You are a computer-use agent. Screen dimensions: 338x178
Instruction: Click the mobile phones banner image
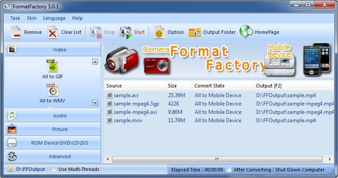click(317, 59)
